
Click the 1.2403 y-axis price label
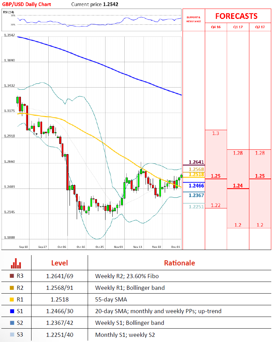point(10,187)
